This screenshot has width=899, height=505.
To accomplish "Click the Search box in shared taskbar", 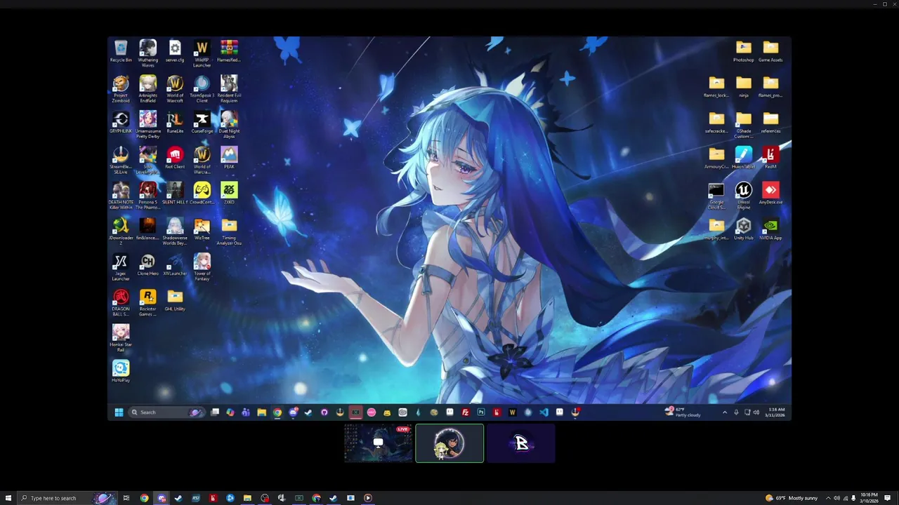I will (x=166, y=412).
